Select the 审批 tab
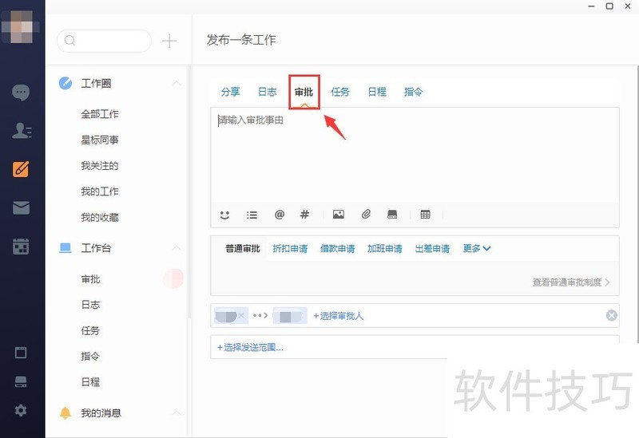 point(304,92)
